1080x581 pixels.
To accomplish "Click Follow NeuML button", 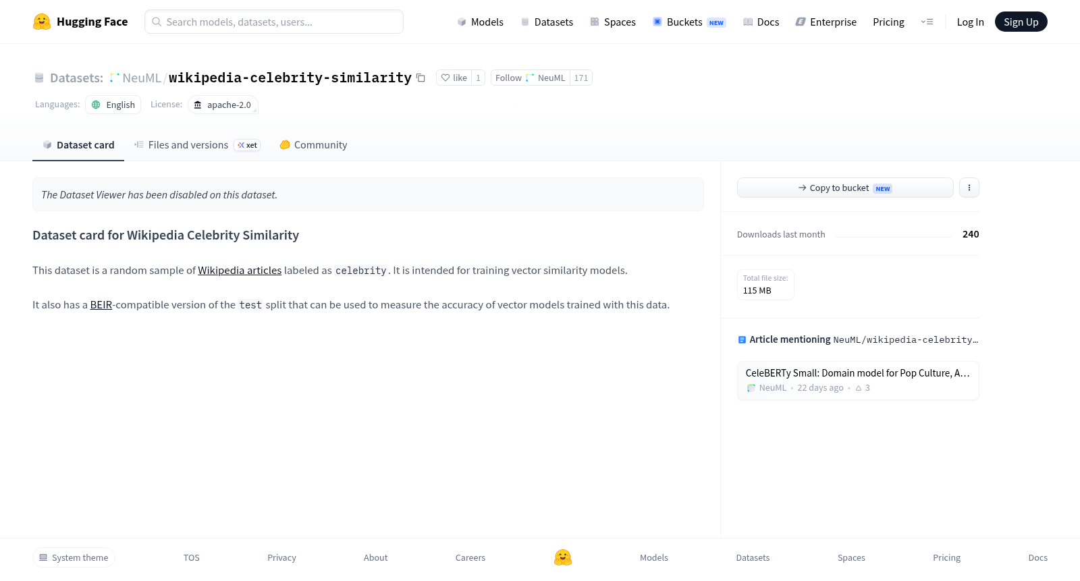I will coord(531,78).
